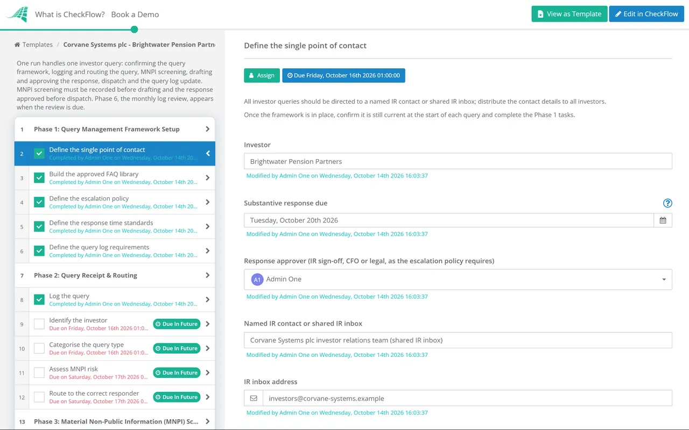Check the Categorise the query type task

point(39,348)
